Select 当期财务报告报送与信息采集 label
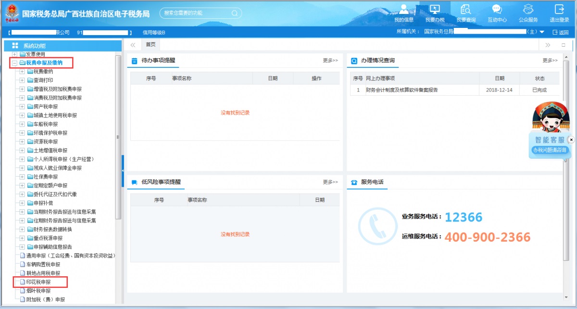 (x=65, y=212)
